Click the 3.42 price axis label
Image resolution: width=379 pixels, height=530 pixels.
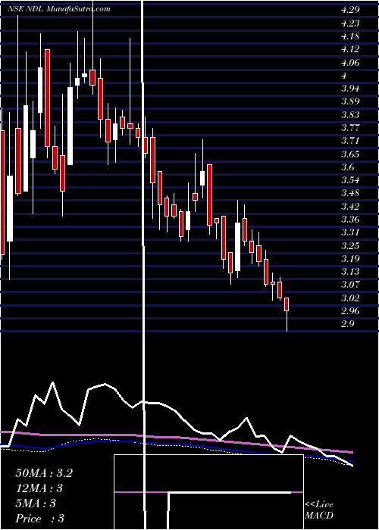pyautogui.click(x=350, y=207)
